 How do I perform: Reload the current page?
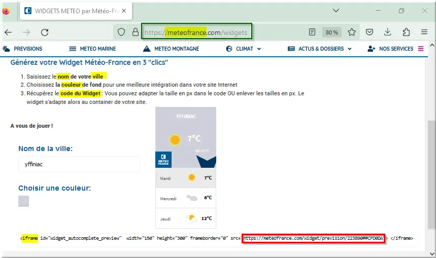[45, 32]
